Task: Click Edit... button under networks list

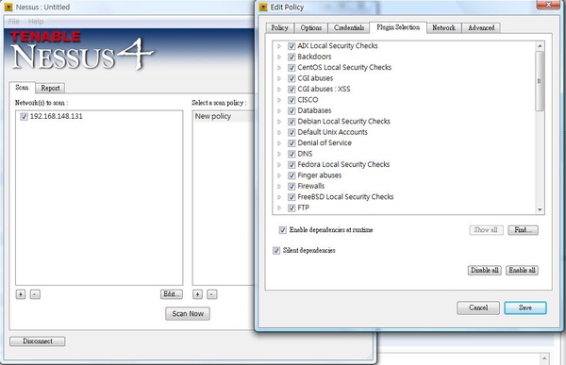Action: tap(172, 294)
